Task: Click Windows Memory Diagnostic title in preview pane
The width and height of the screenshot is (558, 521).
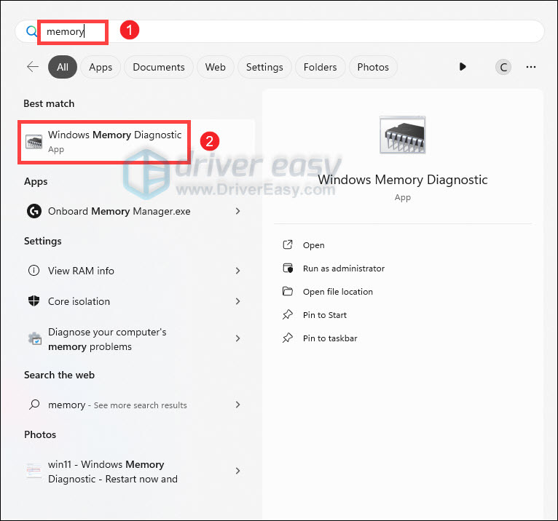Action: click(x=403, y=180)
